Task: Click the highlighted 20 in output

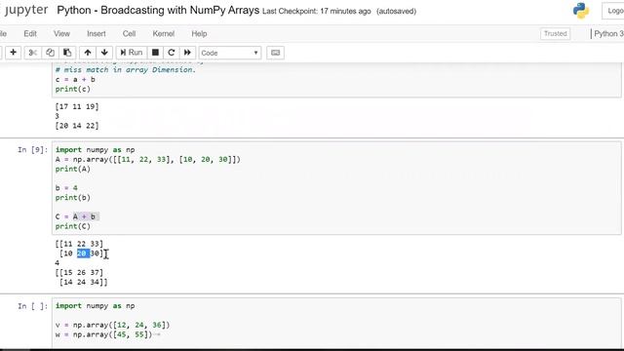Action: (x=83, y=253)
